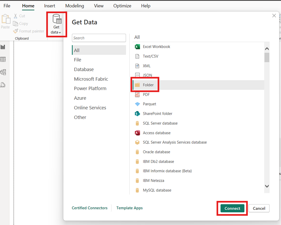Choose the PDF data source
The width and height of the screenshot is (281, 225).
click(x=146, y=94)
